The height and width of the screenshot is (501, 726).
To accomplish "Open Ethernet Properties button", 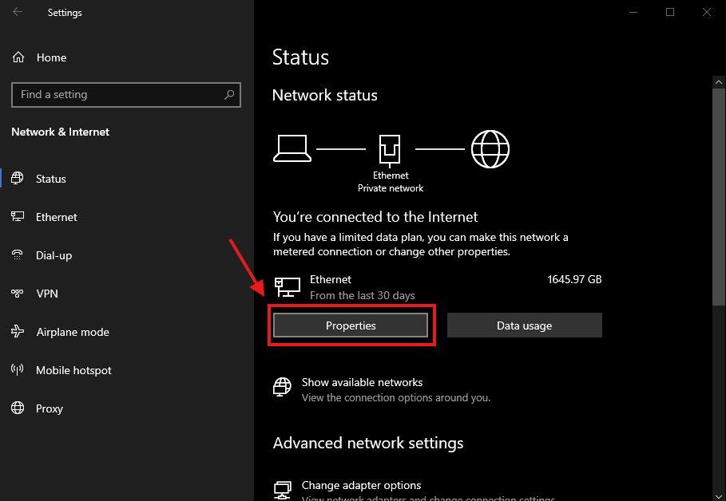I will (x=351, y=325).
